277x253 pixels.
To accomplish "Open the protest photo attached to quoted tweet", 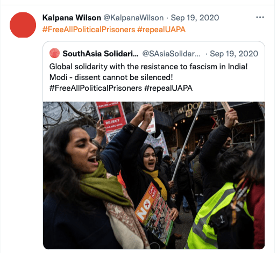I will 154,175.
